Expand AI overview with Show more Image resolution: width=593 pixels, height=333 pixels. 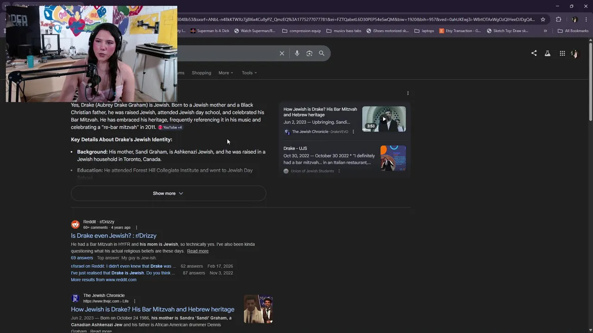168,193
